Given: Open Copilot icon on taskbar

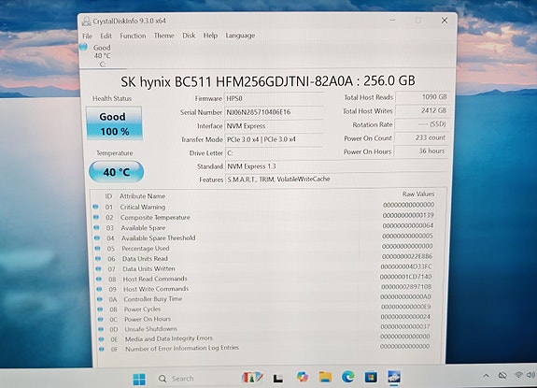Looking at the screenshot, I should [x=302, y=377].
